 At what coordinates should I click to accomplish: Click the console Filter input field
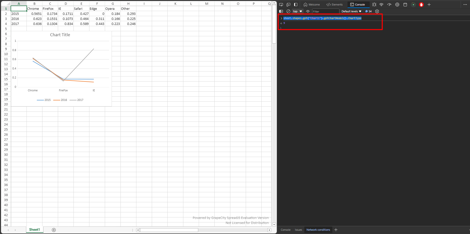(x=326, y=11)
